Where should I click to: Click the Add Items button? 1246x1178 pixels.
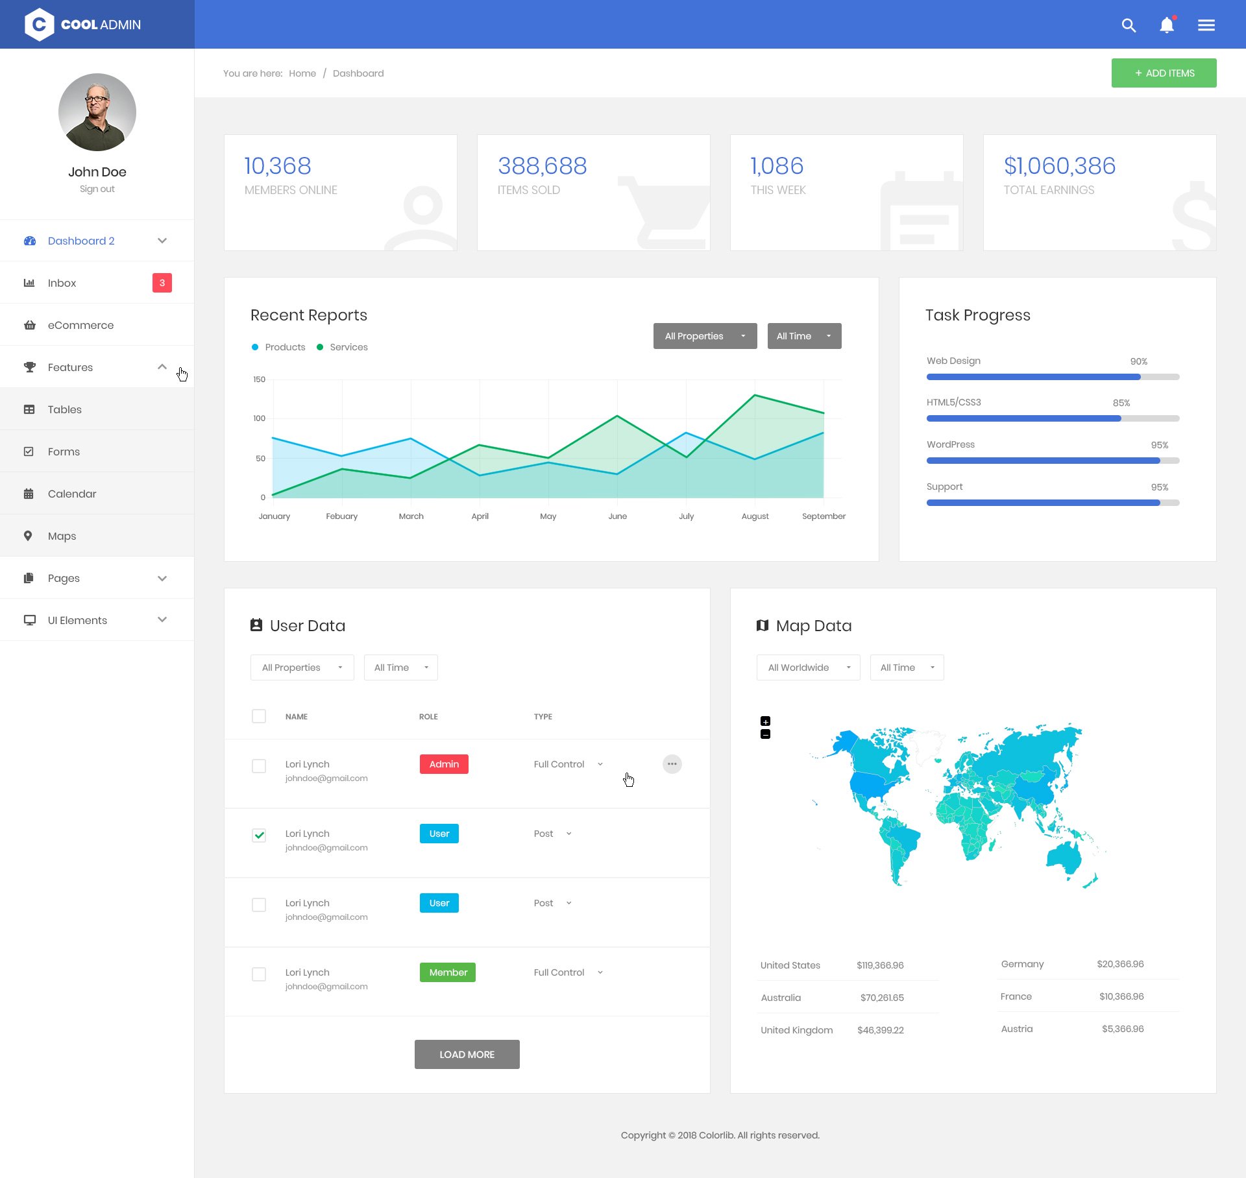(1164, 73)
